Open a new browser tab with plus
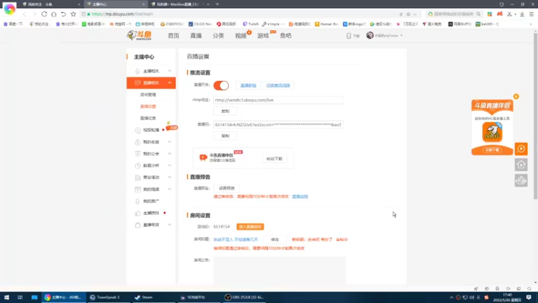This screenshot has width=538, height=303. pos(217,4)
